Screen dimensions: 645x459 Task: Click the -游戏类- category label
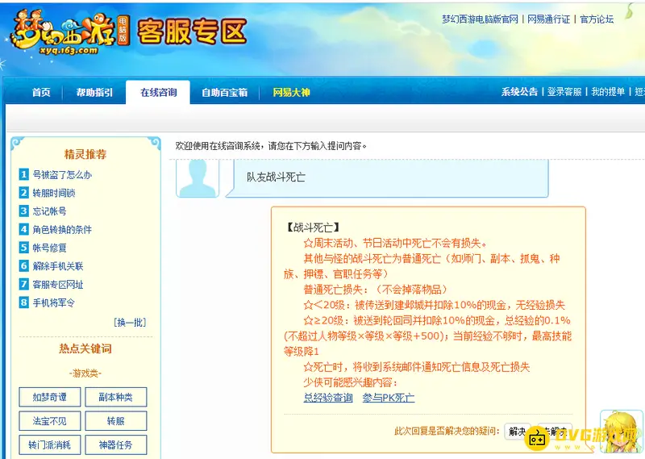[x=85, y=373]
